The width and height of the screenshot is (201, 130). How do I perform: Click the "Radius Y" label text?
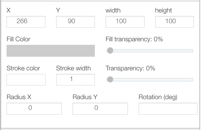point(85,97)
